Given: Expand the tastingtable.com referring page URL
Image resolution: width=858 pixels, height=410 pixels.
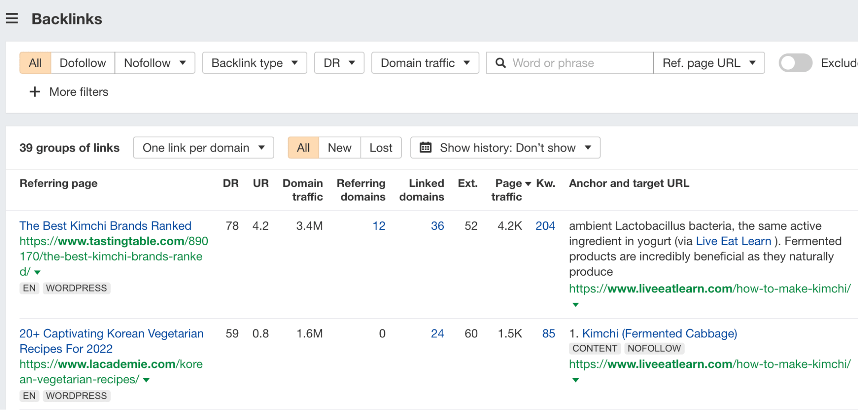Looking at the screenshot, I should (x=37, y=272).
